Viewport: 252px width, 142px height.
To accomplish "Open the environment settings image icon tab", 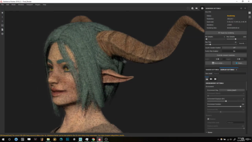I will point(207,79).
